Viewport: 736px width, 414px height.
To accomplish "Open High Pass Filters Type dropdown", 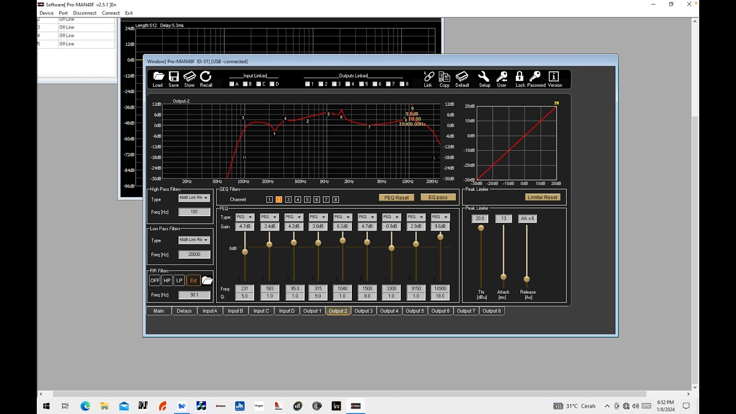I will coord(194,198).
